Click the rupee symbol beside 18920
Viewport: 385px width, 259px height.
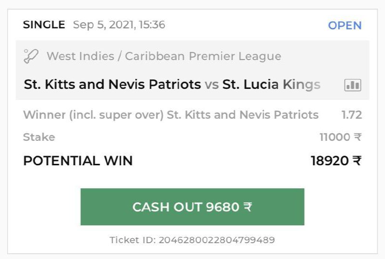point(357,160)
